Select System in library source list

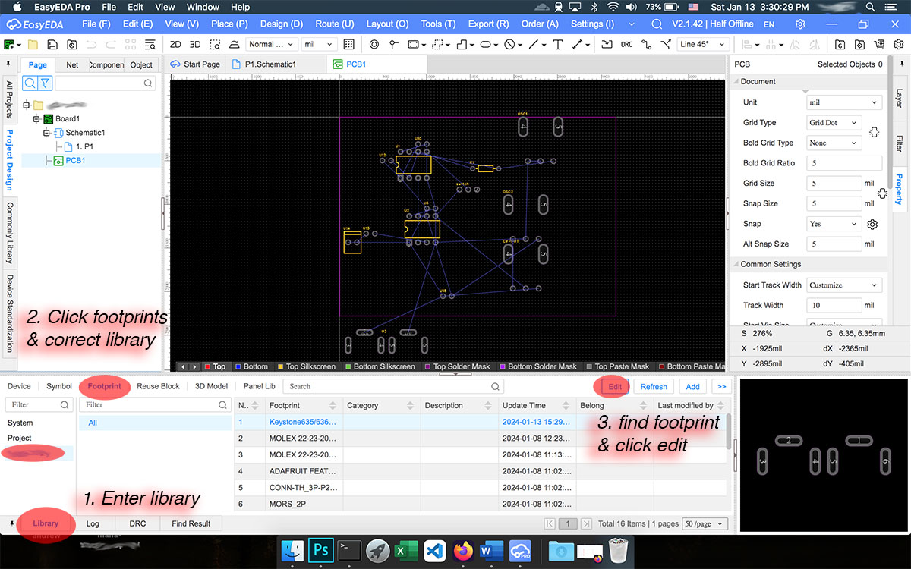coord(20,423)
